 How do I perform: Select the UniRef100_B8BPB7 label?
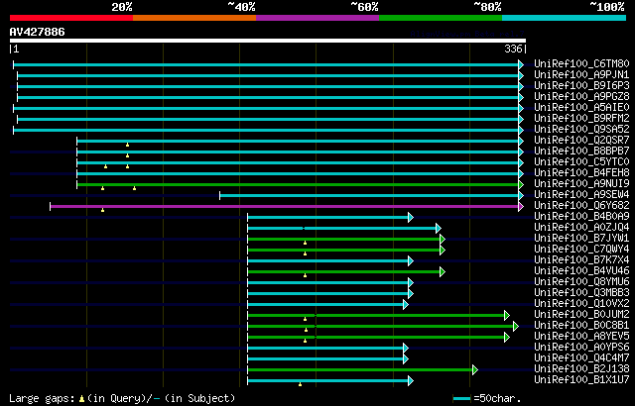click(x=581, y=152)
